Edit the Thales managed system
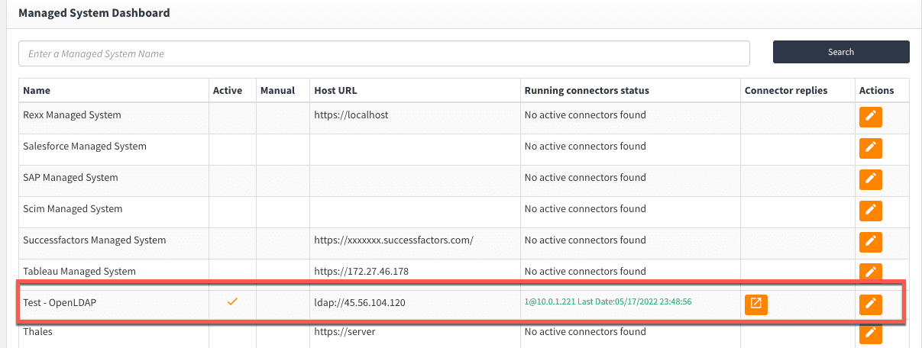Viewport: 922px width, 348px height. pos(870,333)
